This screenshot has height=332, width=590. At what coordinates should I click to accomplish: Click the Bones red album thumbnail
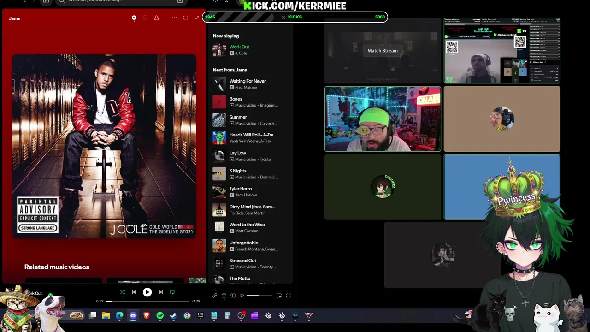(x=219, y=102)
